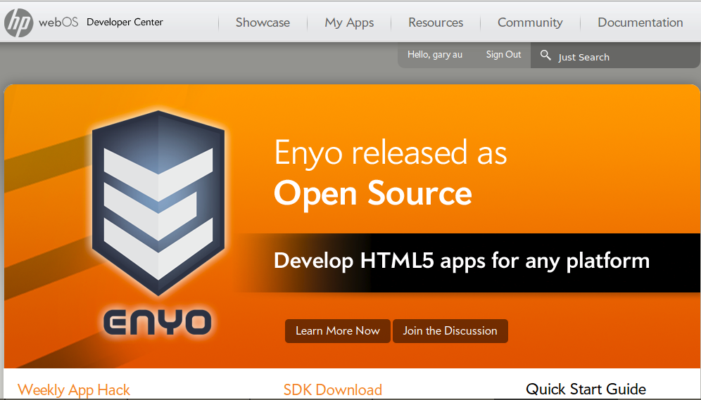Open the Community menu
The width and height of the screenshot is (701, 400).
click(530, 22)
